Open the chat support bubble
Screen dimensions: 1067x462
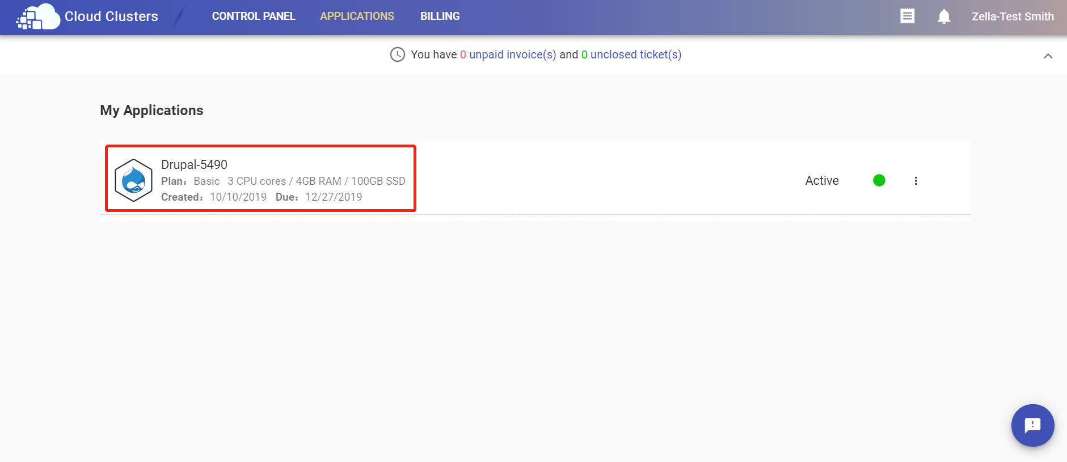1032,425
